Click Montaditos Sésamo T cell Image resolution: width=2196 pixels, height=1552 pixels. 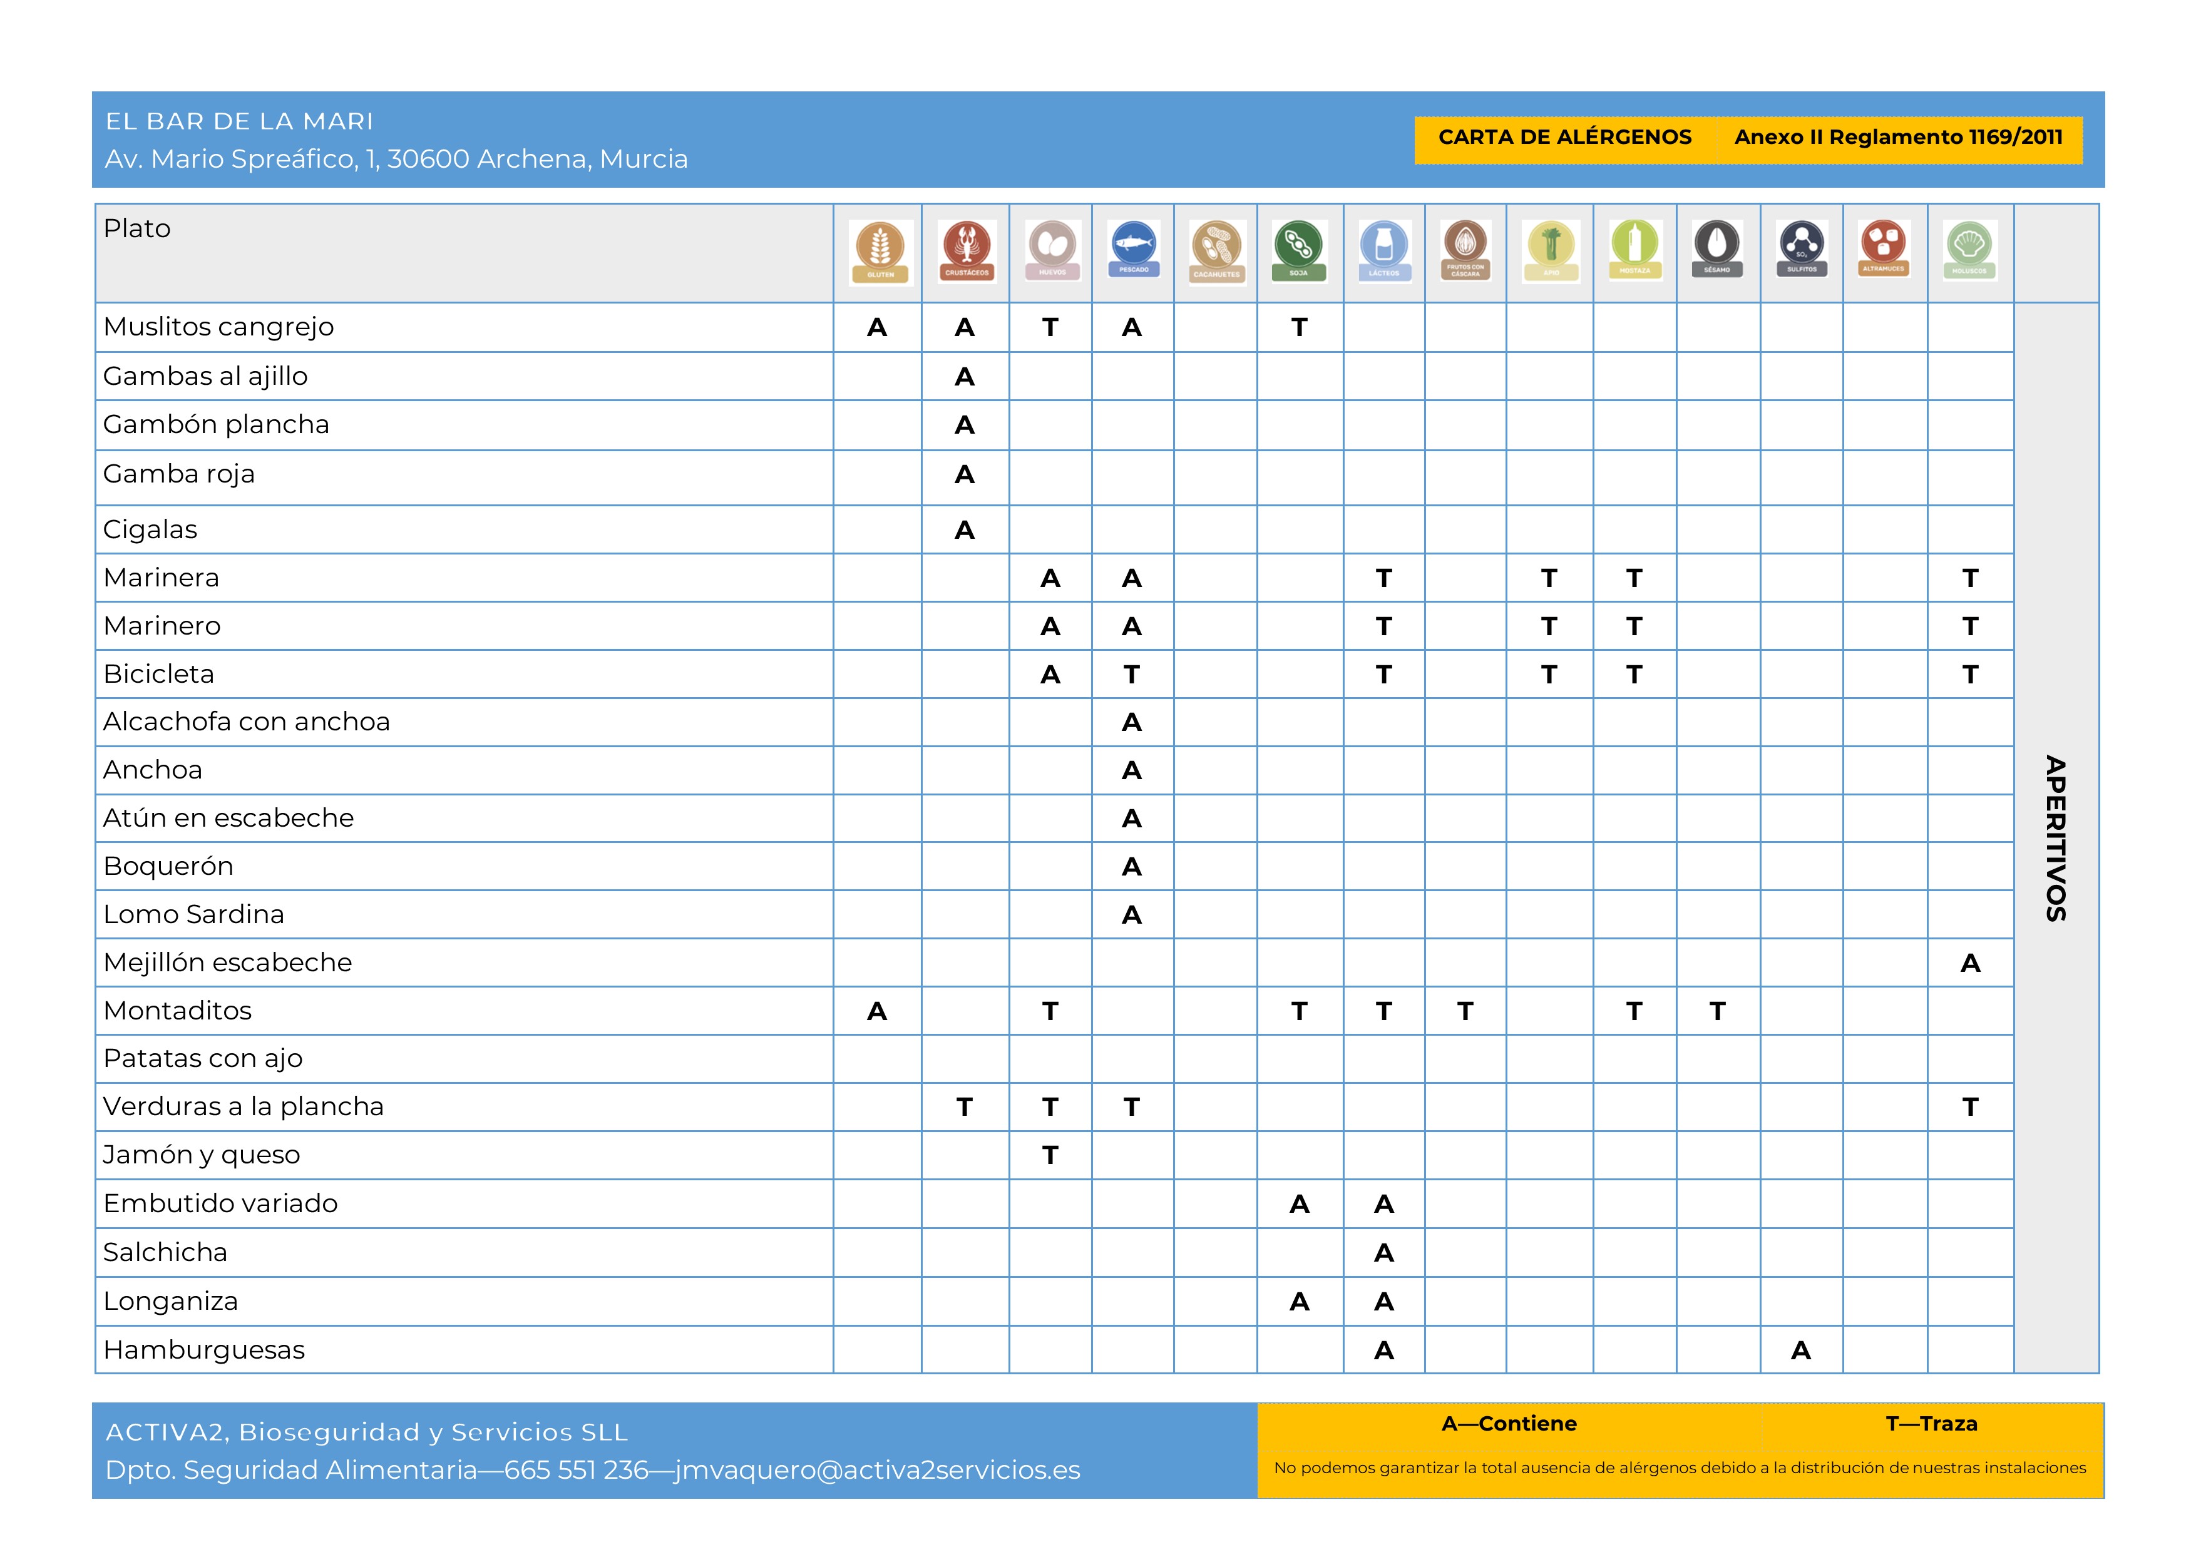pos(1718,1012)
